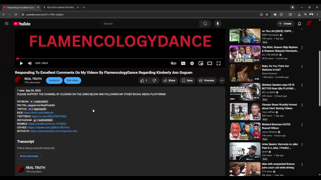Viewport: 321px width, 180px height.
Task: Focus the YouTube search field
Action: pyautogui.click(x=150, y=24)
